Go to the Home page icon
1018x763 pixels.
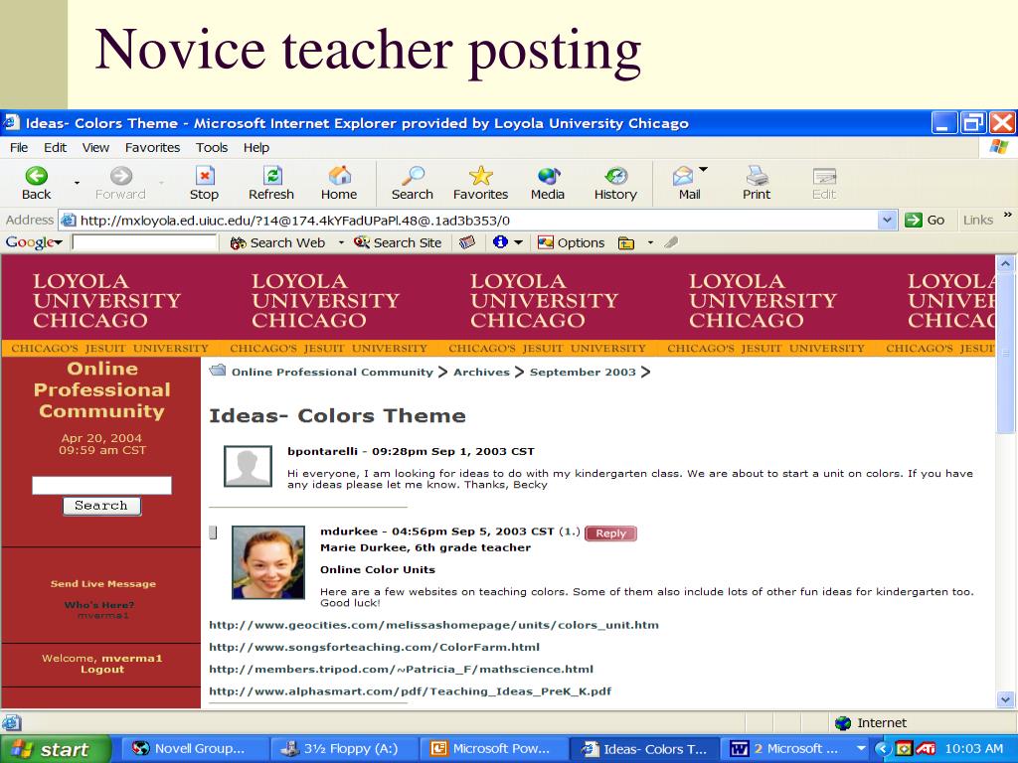tap(339, 176)
